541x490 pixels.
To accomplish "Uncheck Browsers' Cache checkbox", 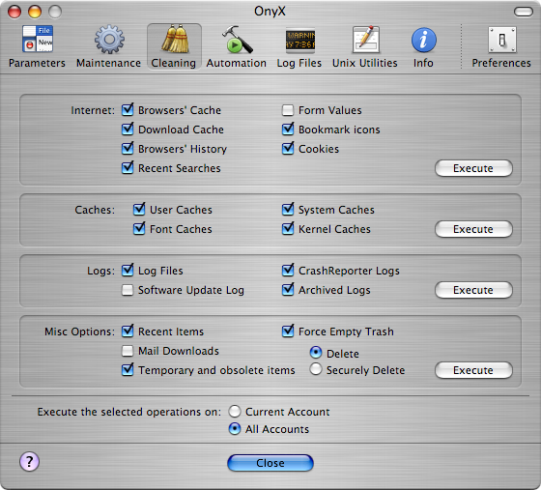I will click(x=128, y=110).
